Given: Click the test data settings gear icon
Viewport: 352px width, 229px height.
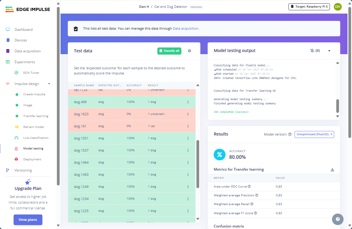Looking at the screenshot, I should pos(189,51).
